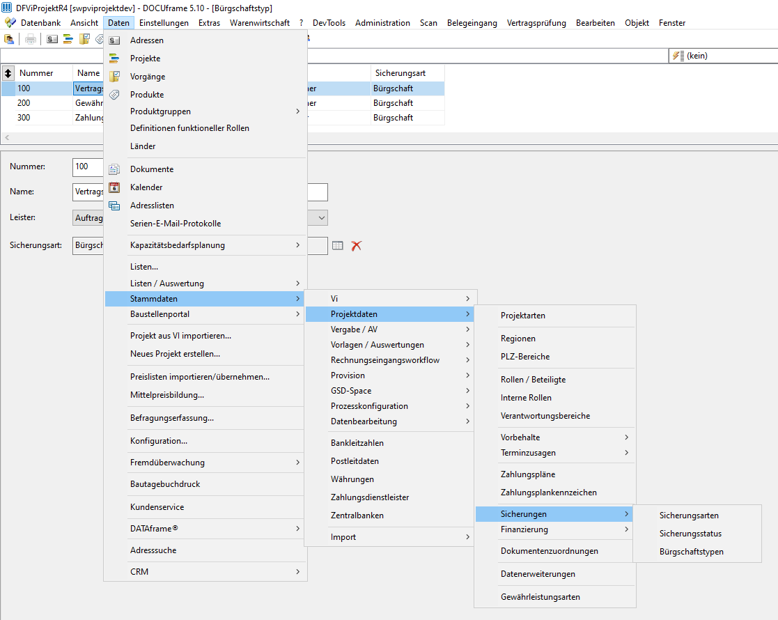Click the Nummer column header
The image size is (778, 620).
pyautogui.click(x=44, y=73)
